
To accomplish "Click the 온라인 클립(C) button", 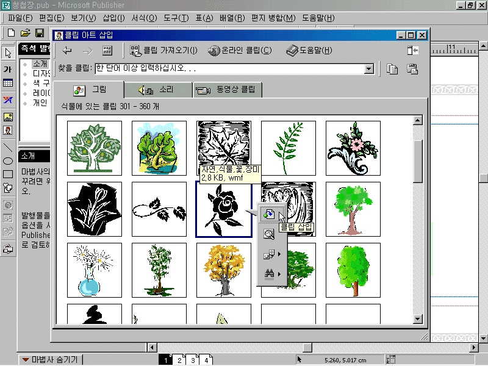I will click(x=240, y=51).
